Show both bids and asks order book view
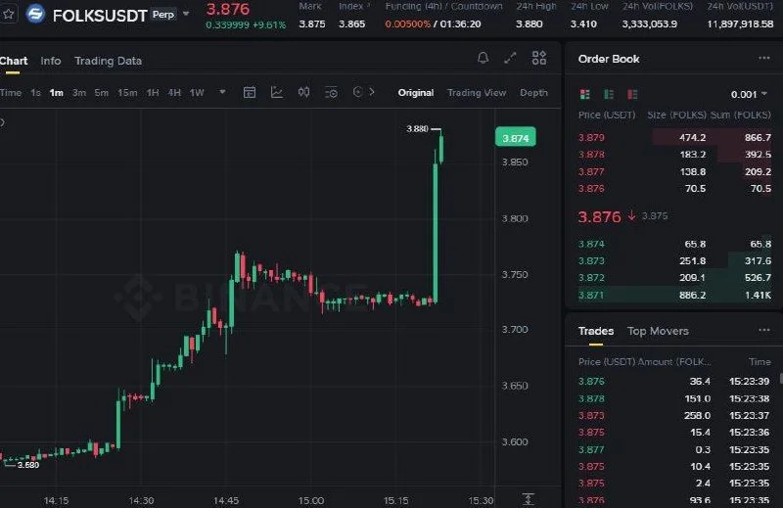The image size is (783, 508). click(584, 94)
